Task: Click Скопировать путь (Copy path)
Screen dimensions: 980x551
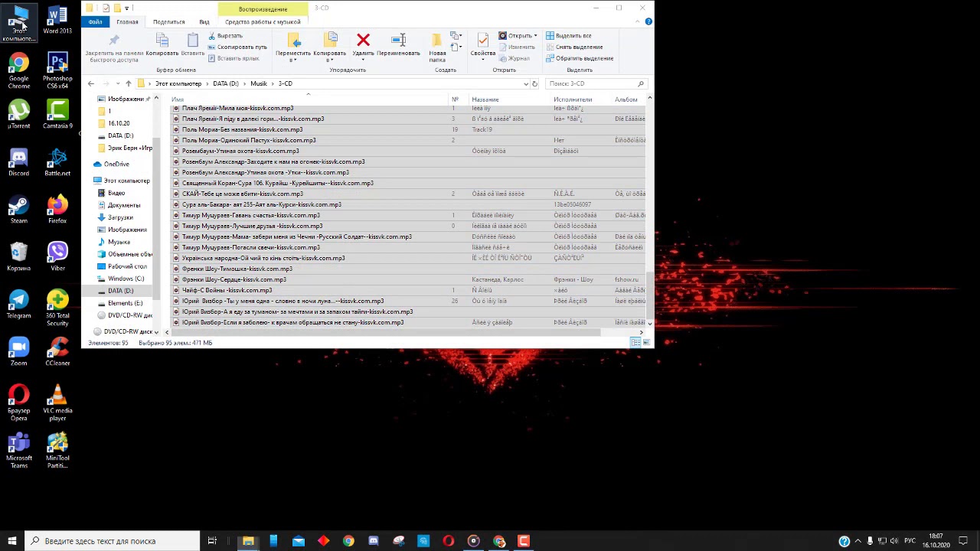Action: pyautogui.click(x=237, y=47)
